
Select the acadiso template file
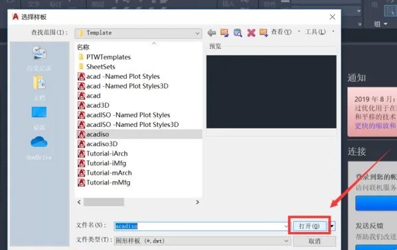[x=139, y=134]
